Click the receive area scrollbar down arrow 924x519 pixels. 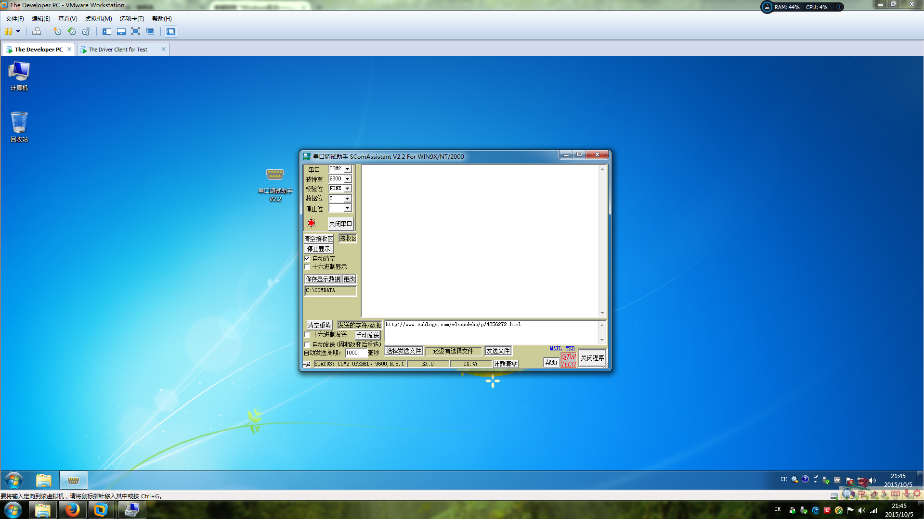[x=602, y=313]
